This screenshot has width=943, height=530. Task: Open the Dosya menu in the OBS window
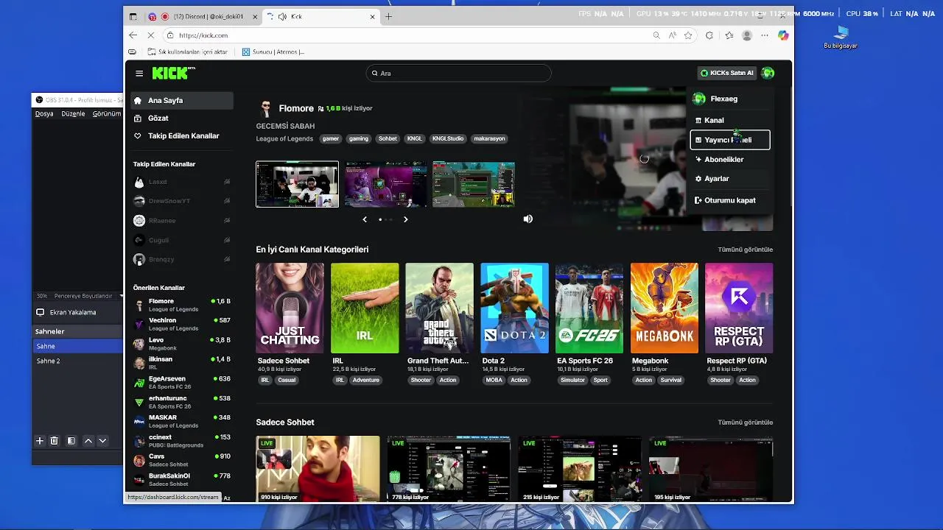[x=44, y=114]
